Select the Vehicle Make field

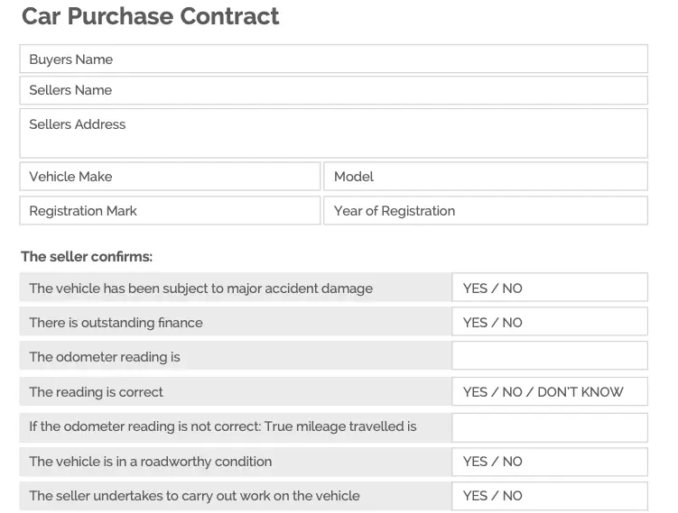[x=170, y=176]
